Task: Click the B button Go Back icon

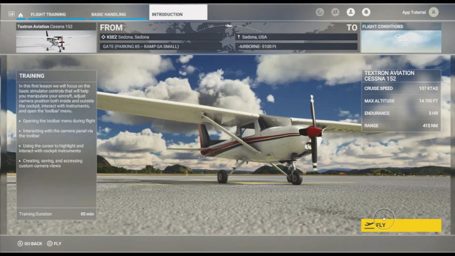Action: click(20, 244)
